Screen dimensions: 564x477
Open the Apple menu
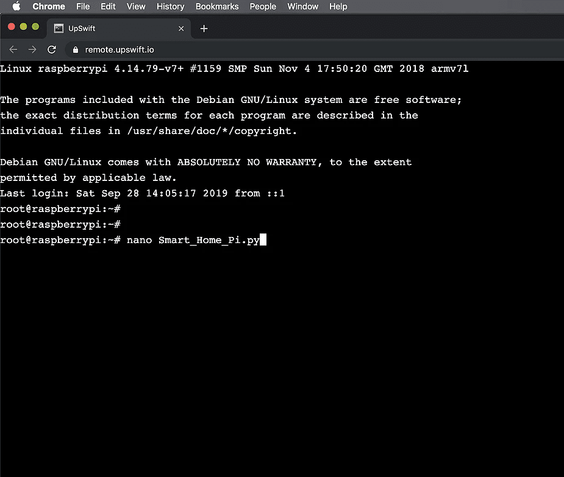(x=16, y=7)
